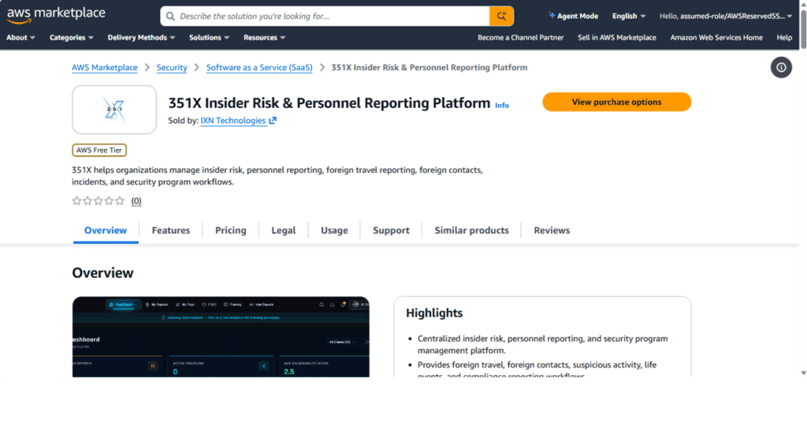The height and width of the screenshot is (429, 807).
Task: Enable Agent Mode
Action: pyautogui.click(x=574, y=16)
